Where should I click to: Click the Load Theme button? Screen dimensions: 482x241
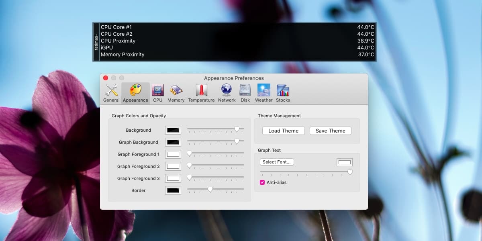point(284,131)
